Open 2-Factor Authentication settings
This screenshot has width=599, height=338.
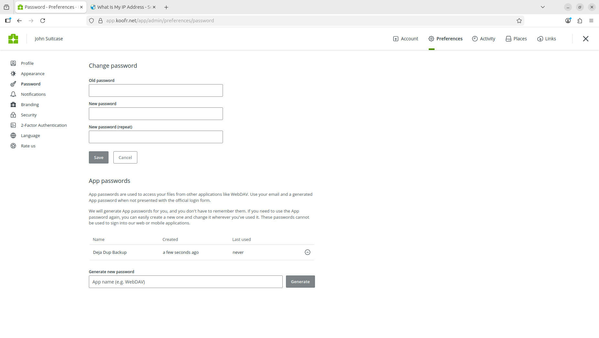pos(44,125)
